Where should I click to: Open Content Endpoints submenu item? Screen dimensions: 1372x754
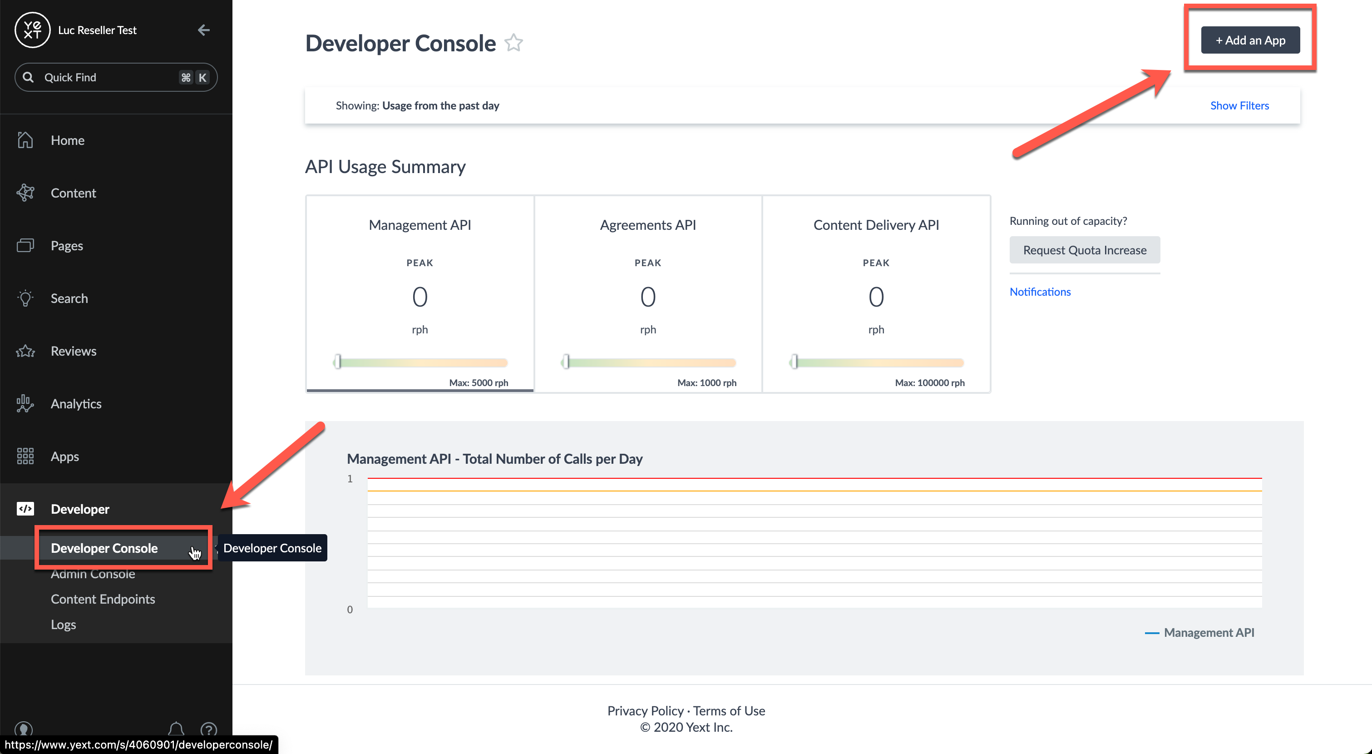(x=103, y=599)
